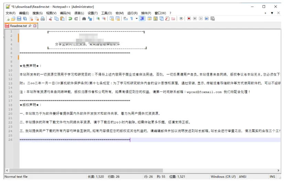The width and height of the screenshot is (284, 182).
Task: Save the file with Save icon
Action: [19, 19]
